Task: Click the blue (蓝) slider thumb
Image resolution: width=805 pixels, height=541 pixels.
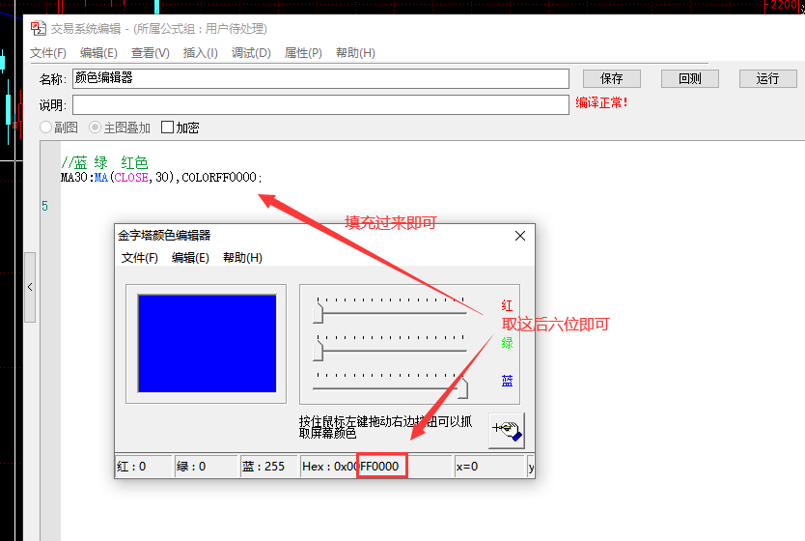Action: click(462, 388)
